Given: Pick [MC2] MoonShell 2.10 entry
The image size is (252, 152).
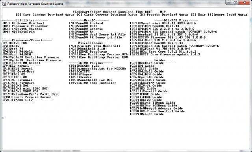Looking at the screenshot, I should pos(87,49).
